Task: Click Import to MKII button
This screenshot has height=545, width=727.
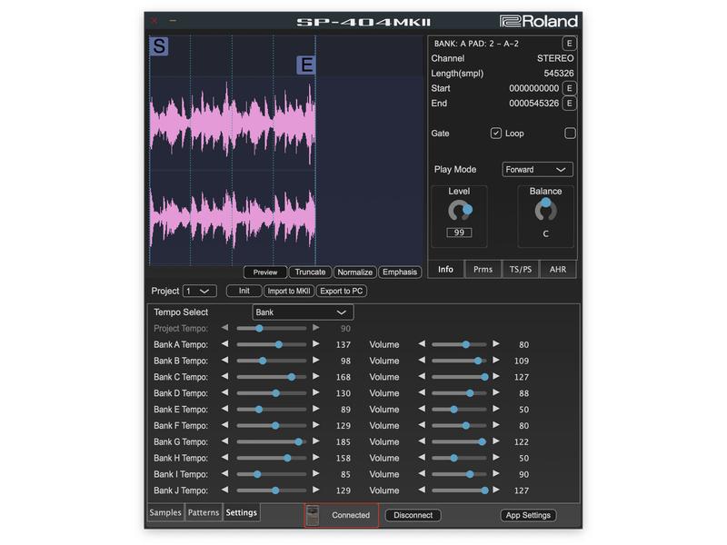Action: pos(288,291)
